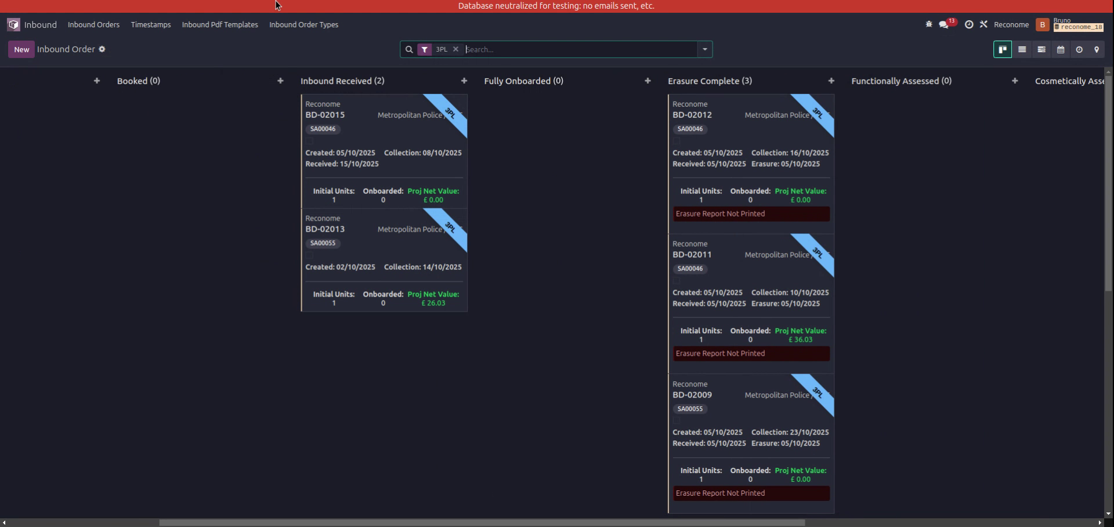Tick the checkbox on card BD-02012

pyautogui.click(x=677, y=141)
